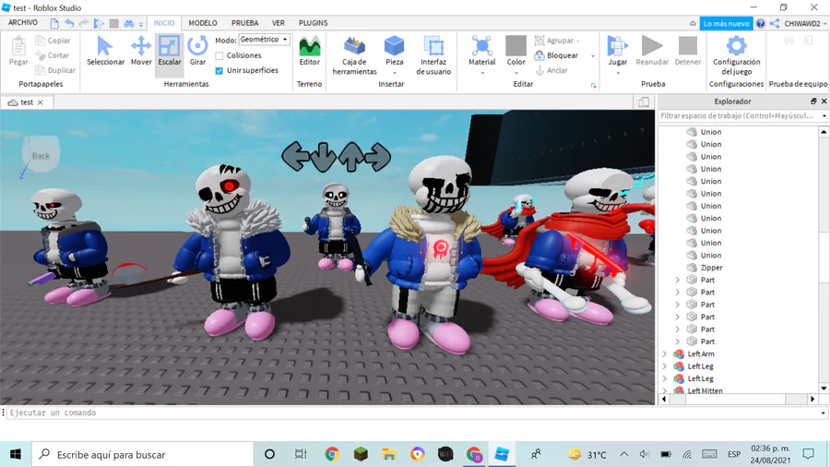This screenshot has width=830, height=467.
Task: Click the taskbar volume icon
Action: point(644,454)
